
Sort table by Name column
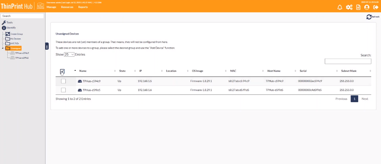coord(83,71)
